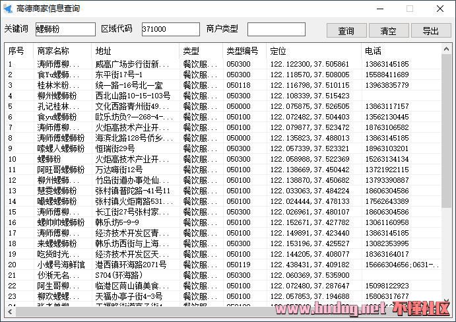
Task: Select the 嘬螺螺蛳粉 merchant name
Action: (x=57, y=201)
